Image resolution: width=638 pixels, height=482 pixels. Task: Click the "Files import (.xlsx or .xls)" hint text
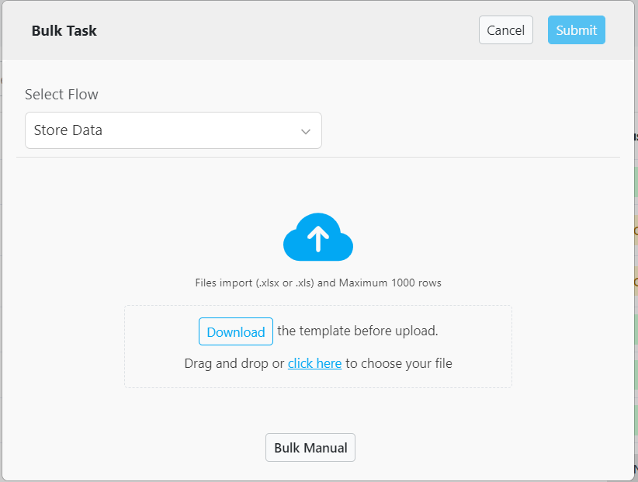255,283
